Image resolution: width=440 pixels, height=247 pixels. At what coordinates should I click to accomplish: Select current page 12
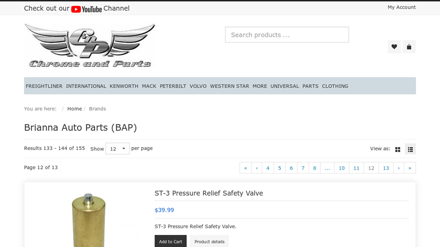(x=371, y=168)
